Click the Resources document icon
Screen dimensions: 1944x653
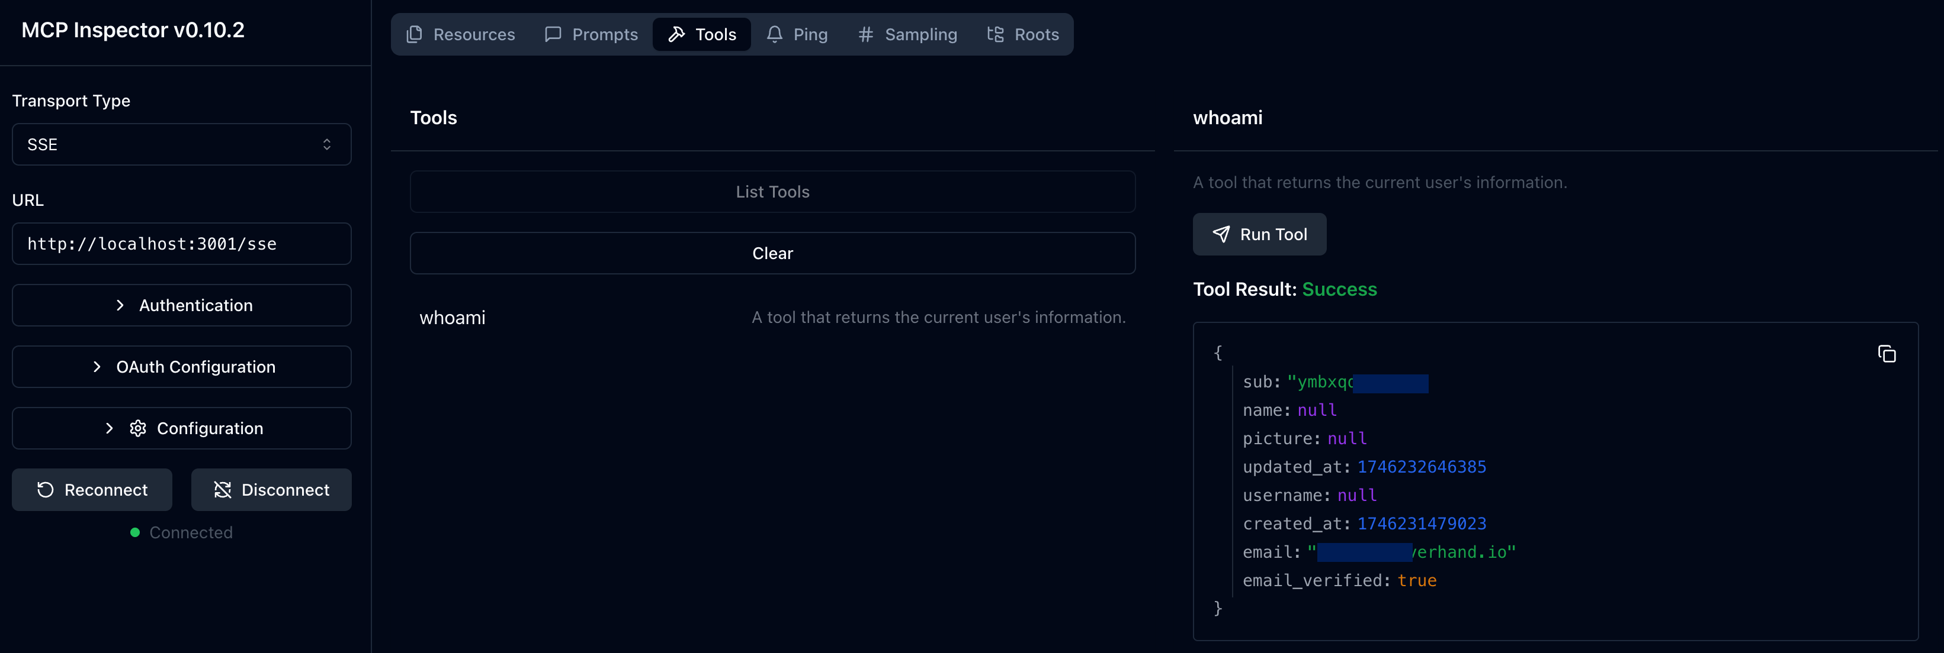413,34
